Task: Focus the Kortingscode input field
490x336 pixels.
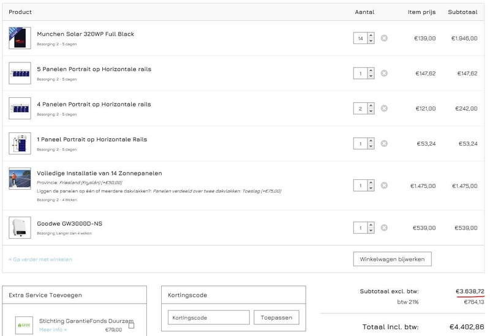Action: click(209, 318)
